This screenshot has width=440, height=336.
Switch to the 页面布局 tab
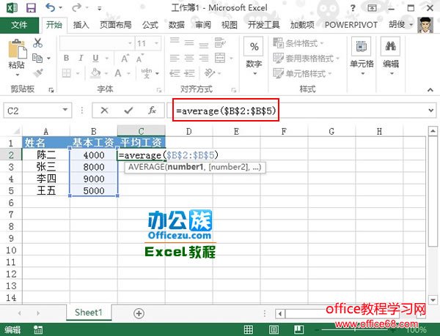[115, 25]
